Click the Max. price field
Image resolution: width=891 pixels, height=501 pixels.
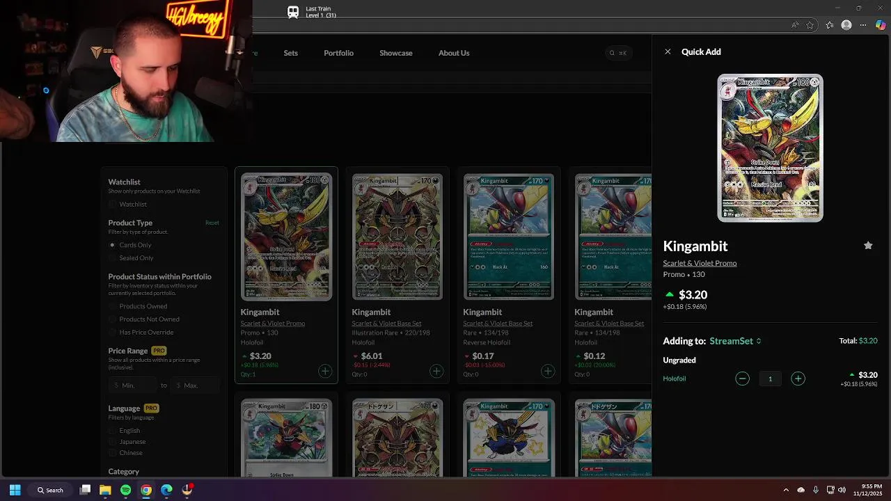point(196,385)
